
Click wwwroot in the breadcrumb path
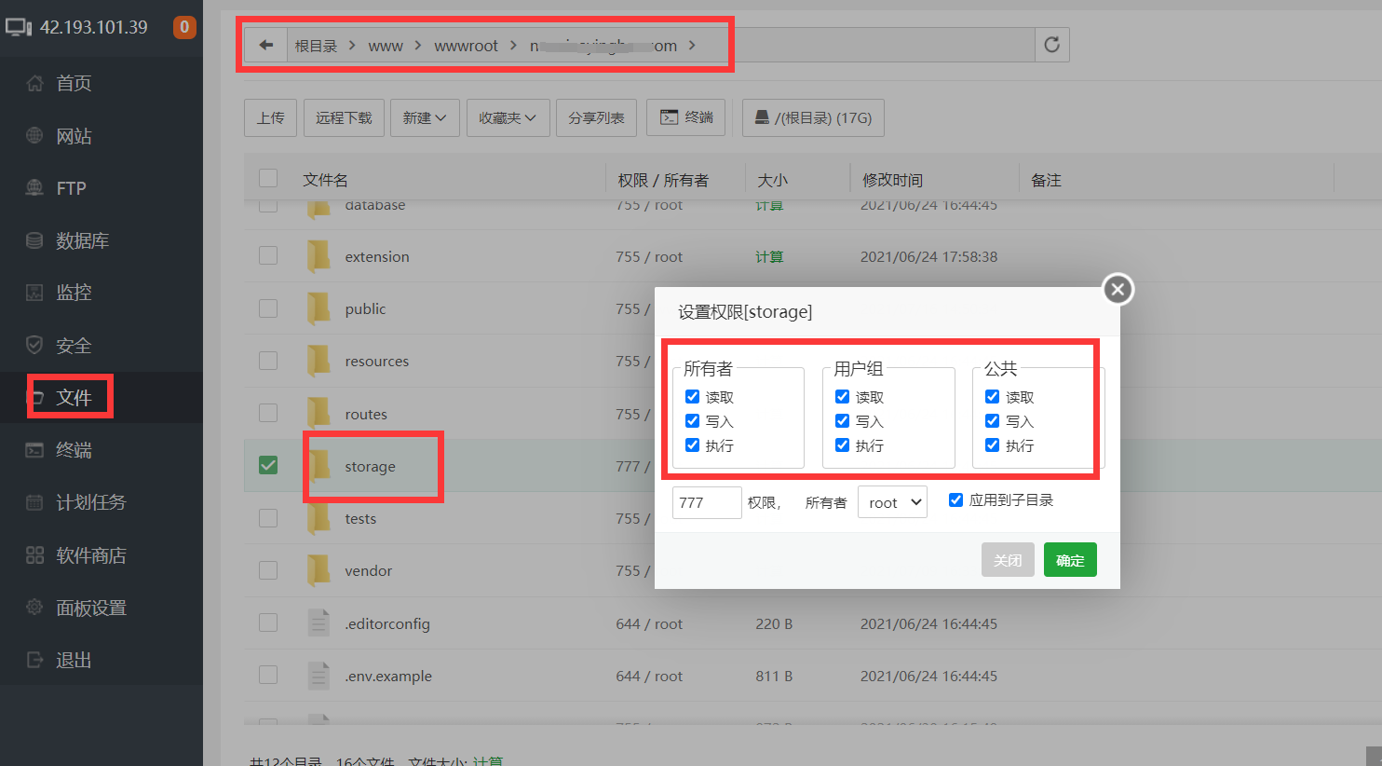tap(466, 46)
